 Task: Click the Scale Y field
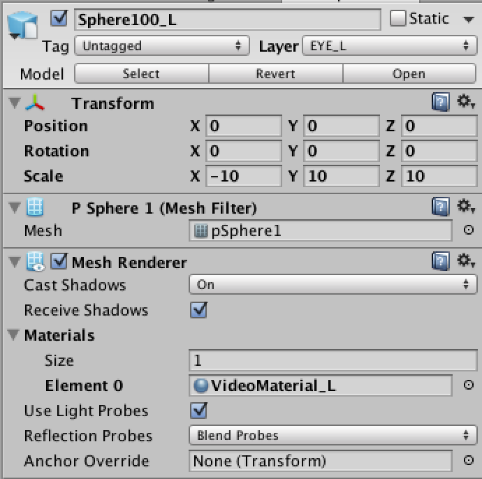coord(341,176)
